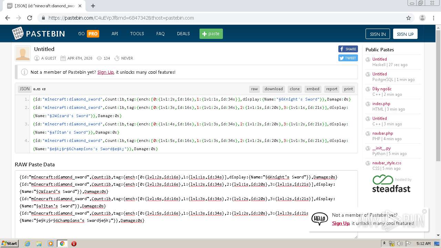Bookmark the page with the star icon
Image resolution: width=441 pixels, height=248 pixels.
pyautogui.click(x=409, y=18)
